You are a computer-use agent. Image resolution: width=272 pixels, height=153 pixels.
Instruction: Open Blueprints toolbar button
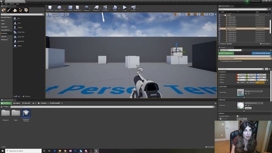click(x=96, y=8)
